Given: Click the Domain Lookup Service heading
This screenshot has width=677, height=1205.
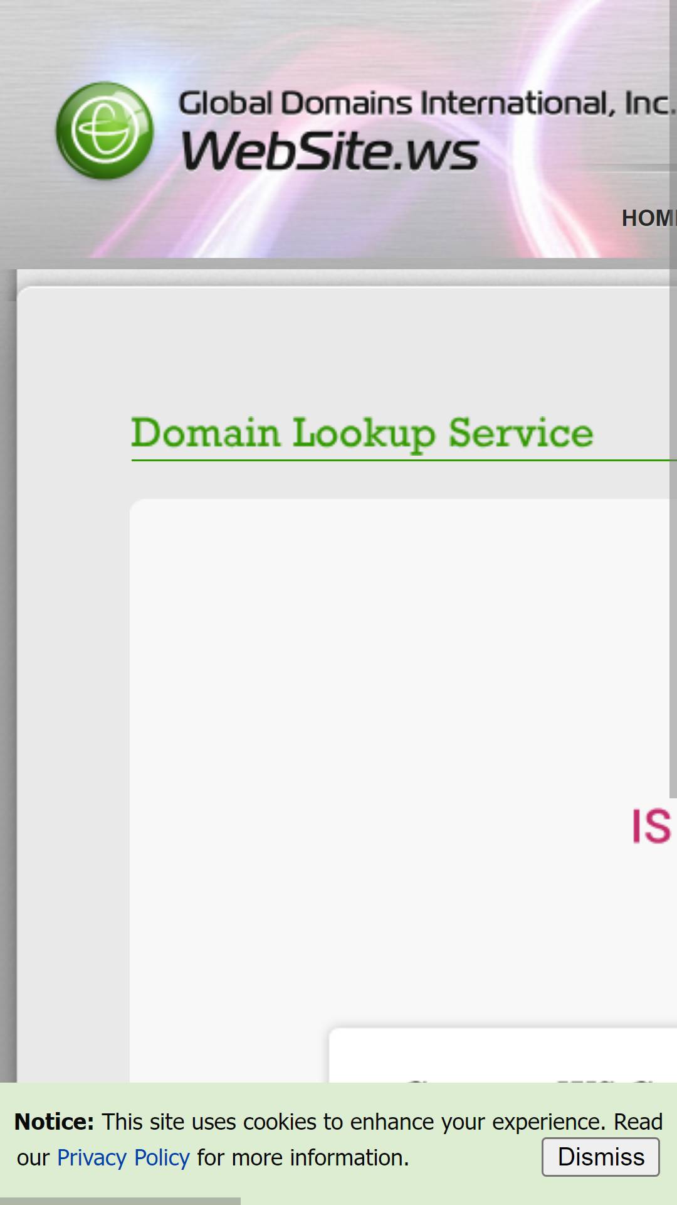Looking at the screenshot, I should [362, 433].
